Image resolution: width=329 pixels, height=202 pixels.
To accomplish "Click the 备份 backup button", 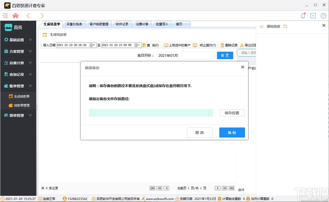I will 232,132.
